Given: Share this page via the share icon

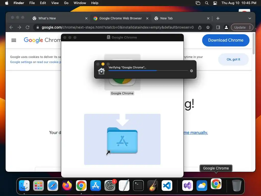Looking at the screenshot, I should [x=200, y=27].
